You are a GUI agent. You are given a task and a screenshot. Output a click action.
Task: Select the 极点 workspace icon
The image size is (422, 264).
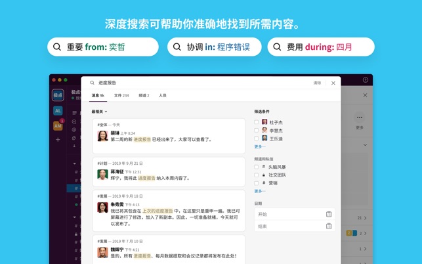pyautogui.click(x=58, y=95)
